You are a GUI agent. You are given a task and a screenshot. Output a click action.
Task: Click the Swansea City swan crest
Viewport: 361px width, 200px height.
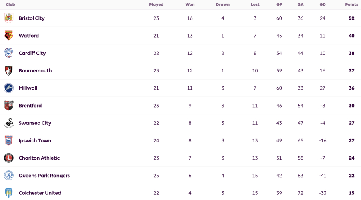[x=9, y=123]
